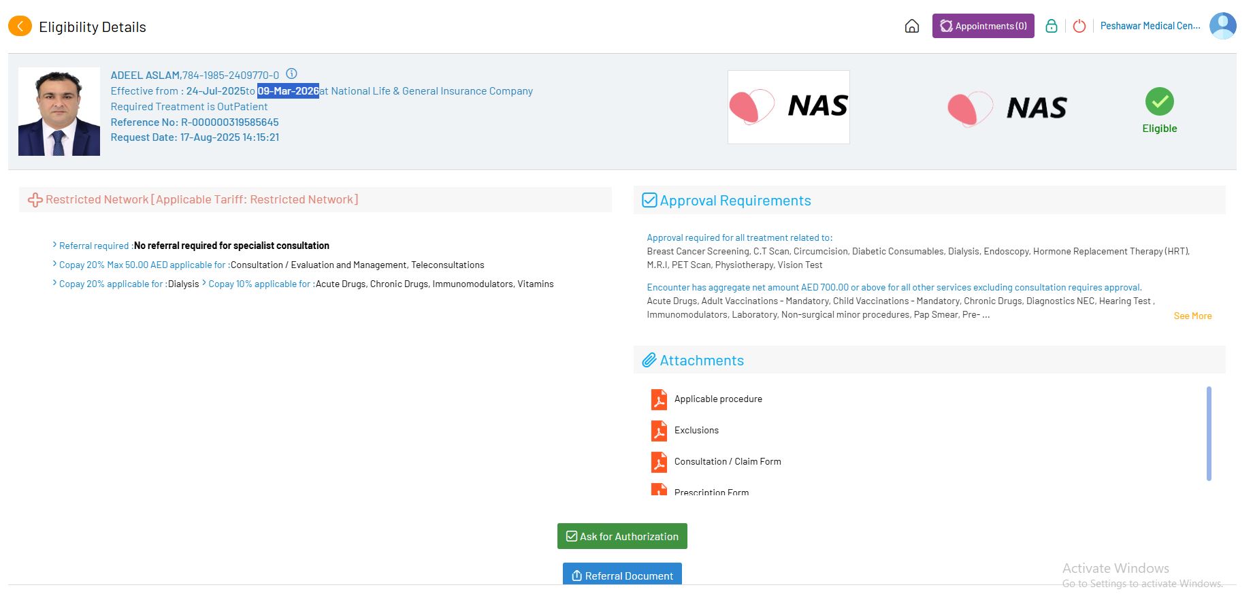Viewport: 1253px width, 598px height.
Task: Click Adeel Aslam's patient photo
Action: 59,112
